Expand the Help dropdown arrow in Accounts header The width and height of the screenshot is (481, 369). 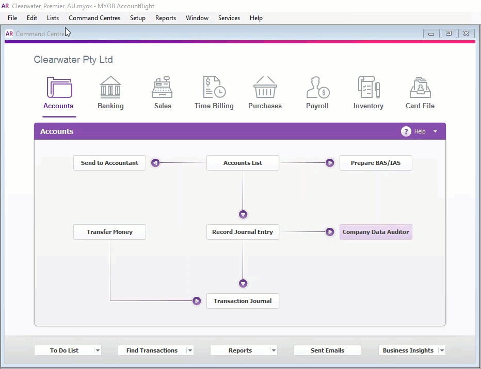coord(435,131)
